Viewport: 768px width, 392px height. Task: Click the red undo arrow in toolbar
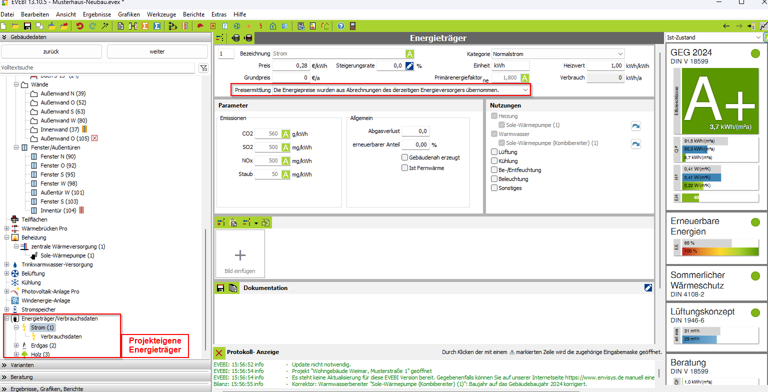(x=80, y=26)
